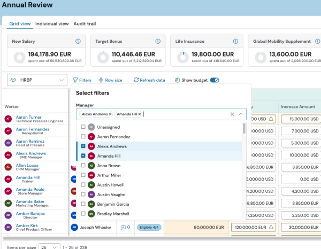Click the Row size icon
This screenshot has width=321, height=249.
click(x=101, y=80)
